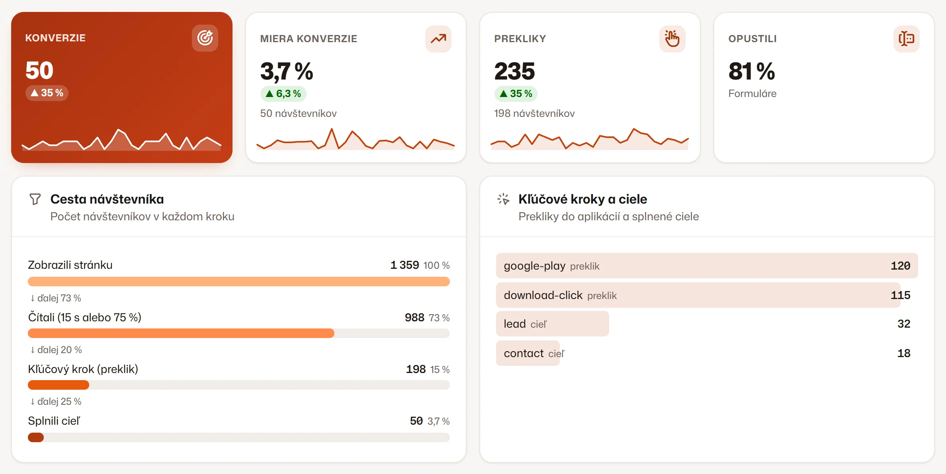Click the Čítali (15 s alebo 75 %) bar
This screenshot has height=474, width=946.
coord(239,333)
